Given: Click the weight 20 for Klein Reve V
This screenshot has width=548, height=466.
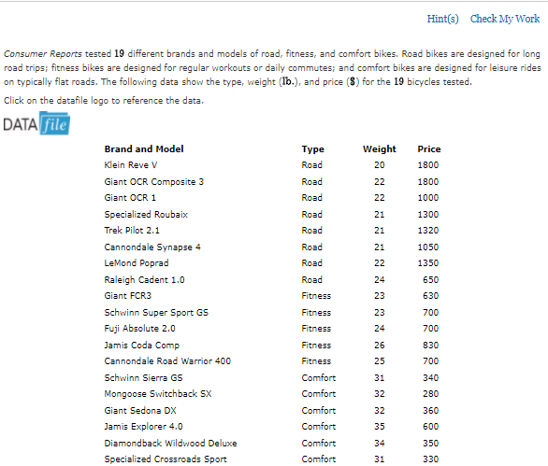Looking at the screenshot, I should pyautogui.click(x=379, y=164).
